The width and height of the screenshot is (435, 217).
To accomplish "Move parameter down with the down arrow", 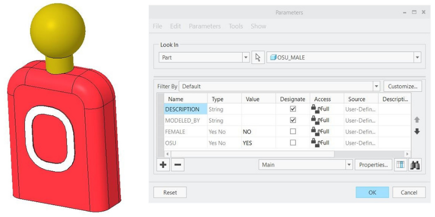I will (x=417, y=131).
